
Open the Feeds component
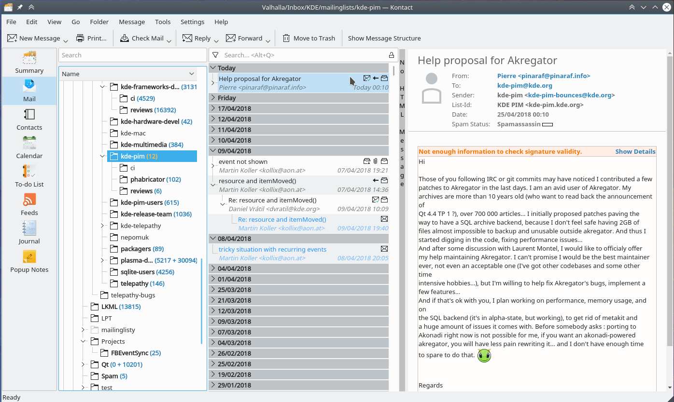29,205
